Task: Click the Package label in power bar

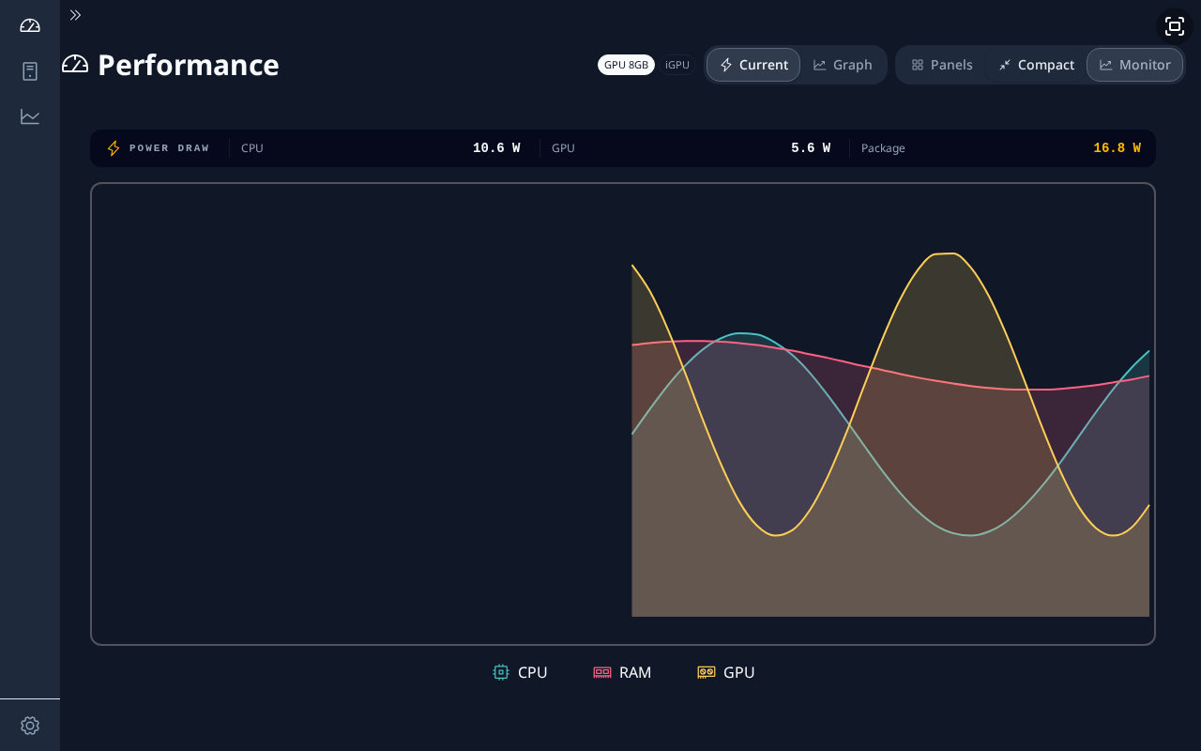Action: 883,148
